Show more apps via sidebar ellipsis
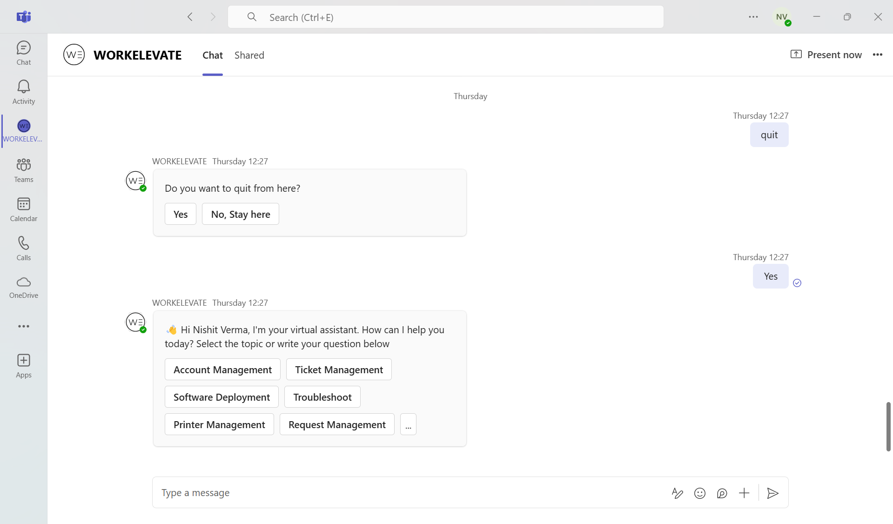 (23, 326)
